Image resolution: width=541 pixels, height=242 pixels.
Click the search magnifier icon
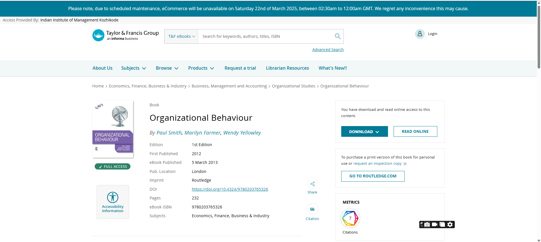[x=338, y=36]
